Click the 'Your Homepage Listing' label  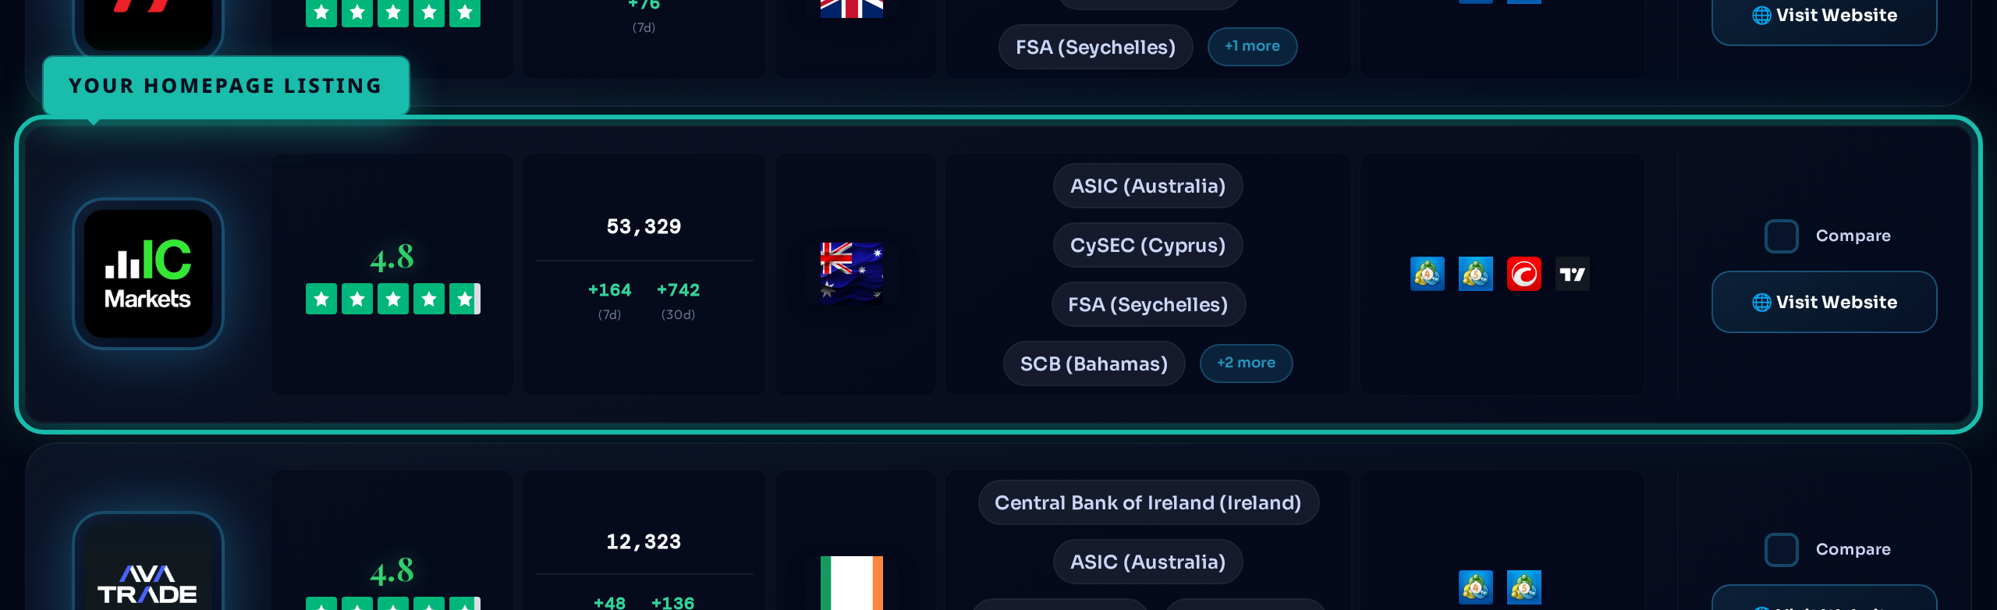225,86
